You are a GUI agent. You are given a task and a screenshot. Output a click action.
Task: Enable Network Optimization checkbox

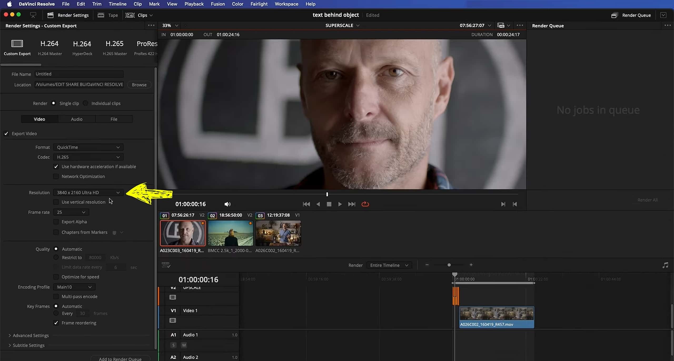coord(56,176)
